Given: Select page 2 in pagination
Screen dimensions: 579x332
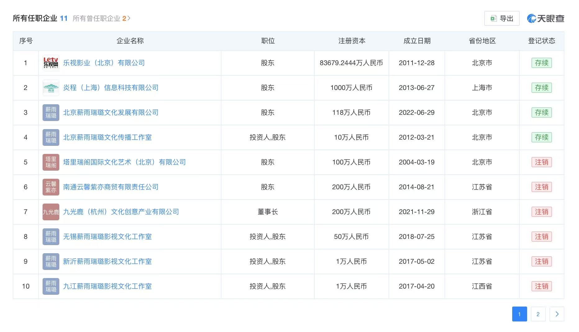Looking at the screenshot, I should [x=538, y=314].
